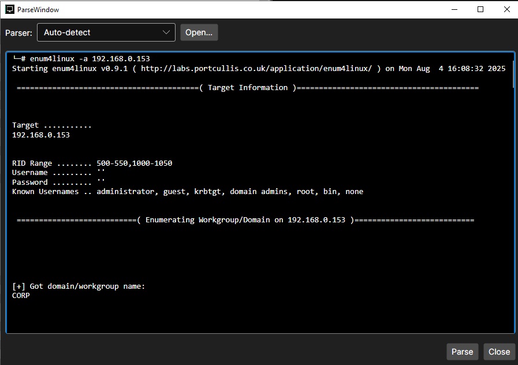Minimize the ParseWindow

pyautogui.click(x=454, y=9)
